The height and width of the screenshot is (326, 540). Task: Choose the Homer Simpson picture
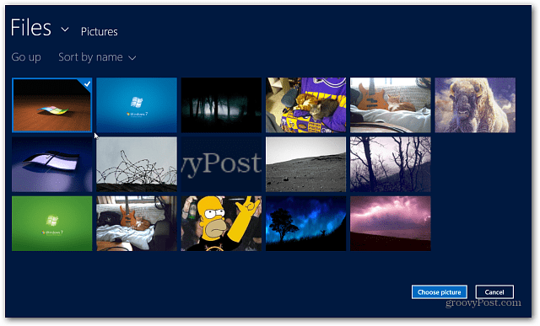pyautogui.click(x=221, y=223)
